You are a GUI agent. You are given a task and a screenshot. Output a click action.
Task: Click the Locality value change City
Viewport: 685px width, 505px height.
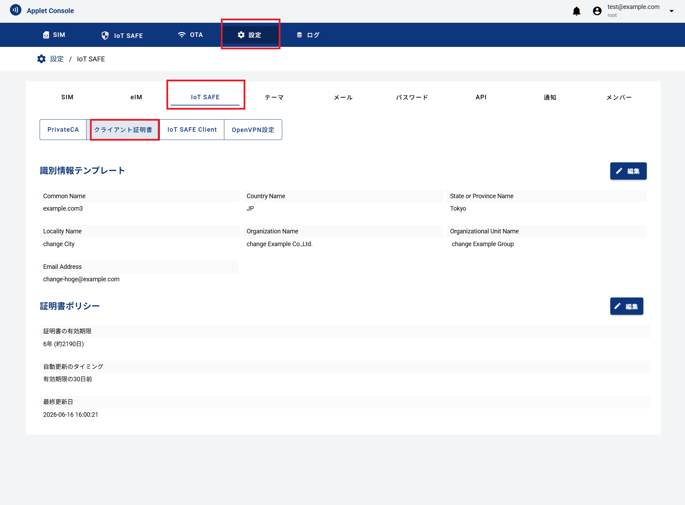(59, 244)
